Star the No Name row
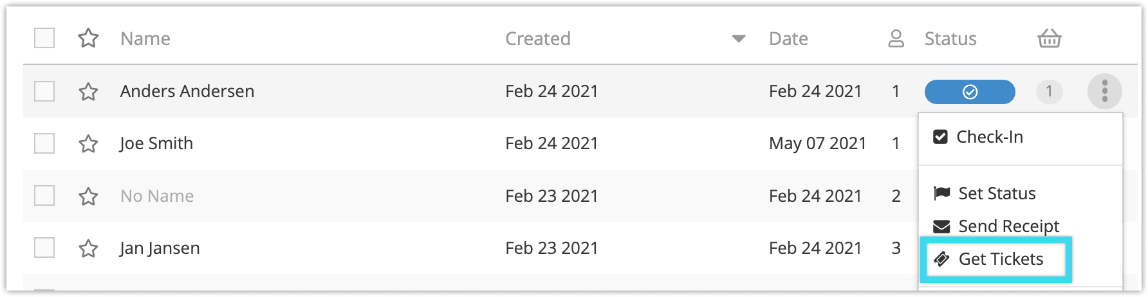 coord(88,196)
